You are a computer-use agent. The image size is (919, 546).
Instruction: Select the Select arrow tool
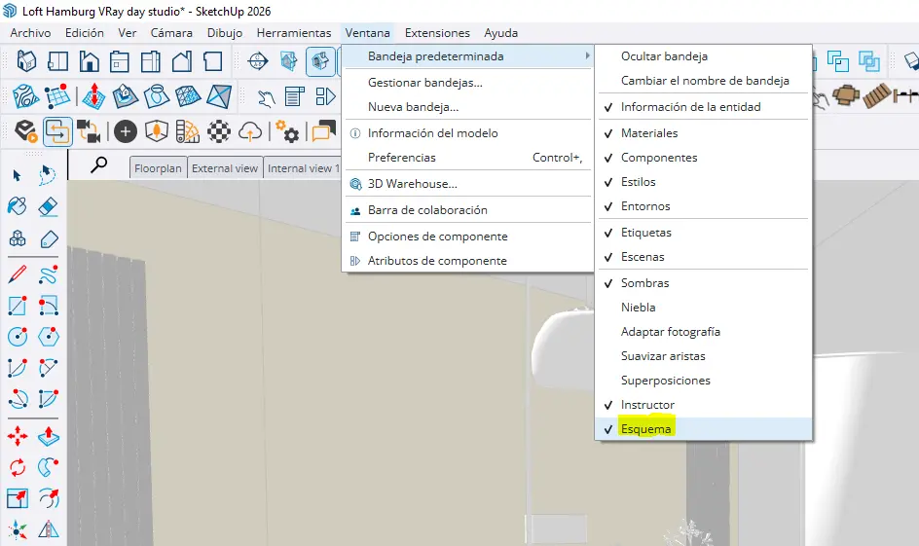[17, 175]
